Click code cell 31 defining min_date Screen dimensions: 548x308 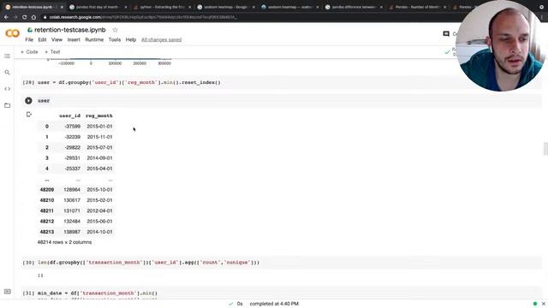click(x=282, y=293)
